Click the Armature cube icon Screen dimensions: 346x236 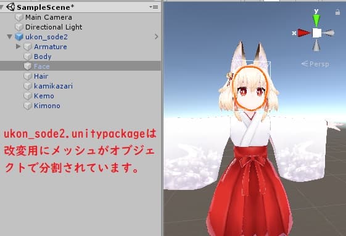(x=28, y=47)
